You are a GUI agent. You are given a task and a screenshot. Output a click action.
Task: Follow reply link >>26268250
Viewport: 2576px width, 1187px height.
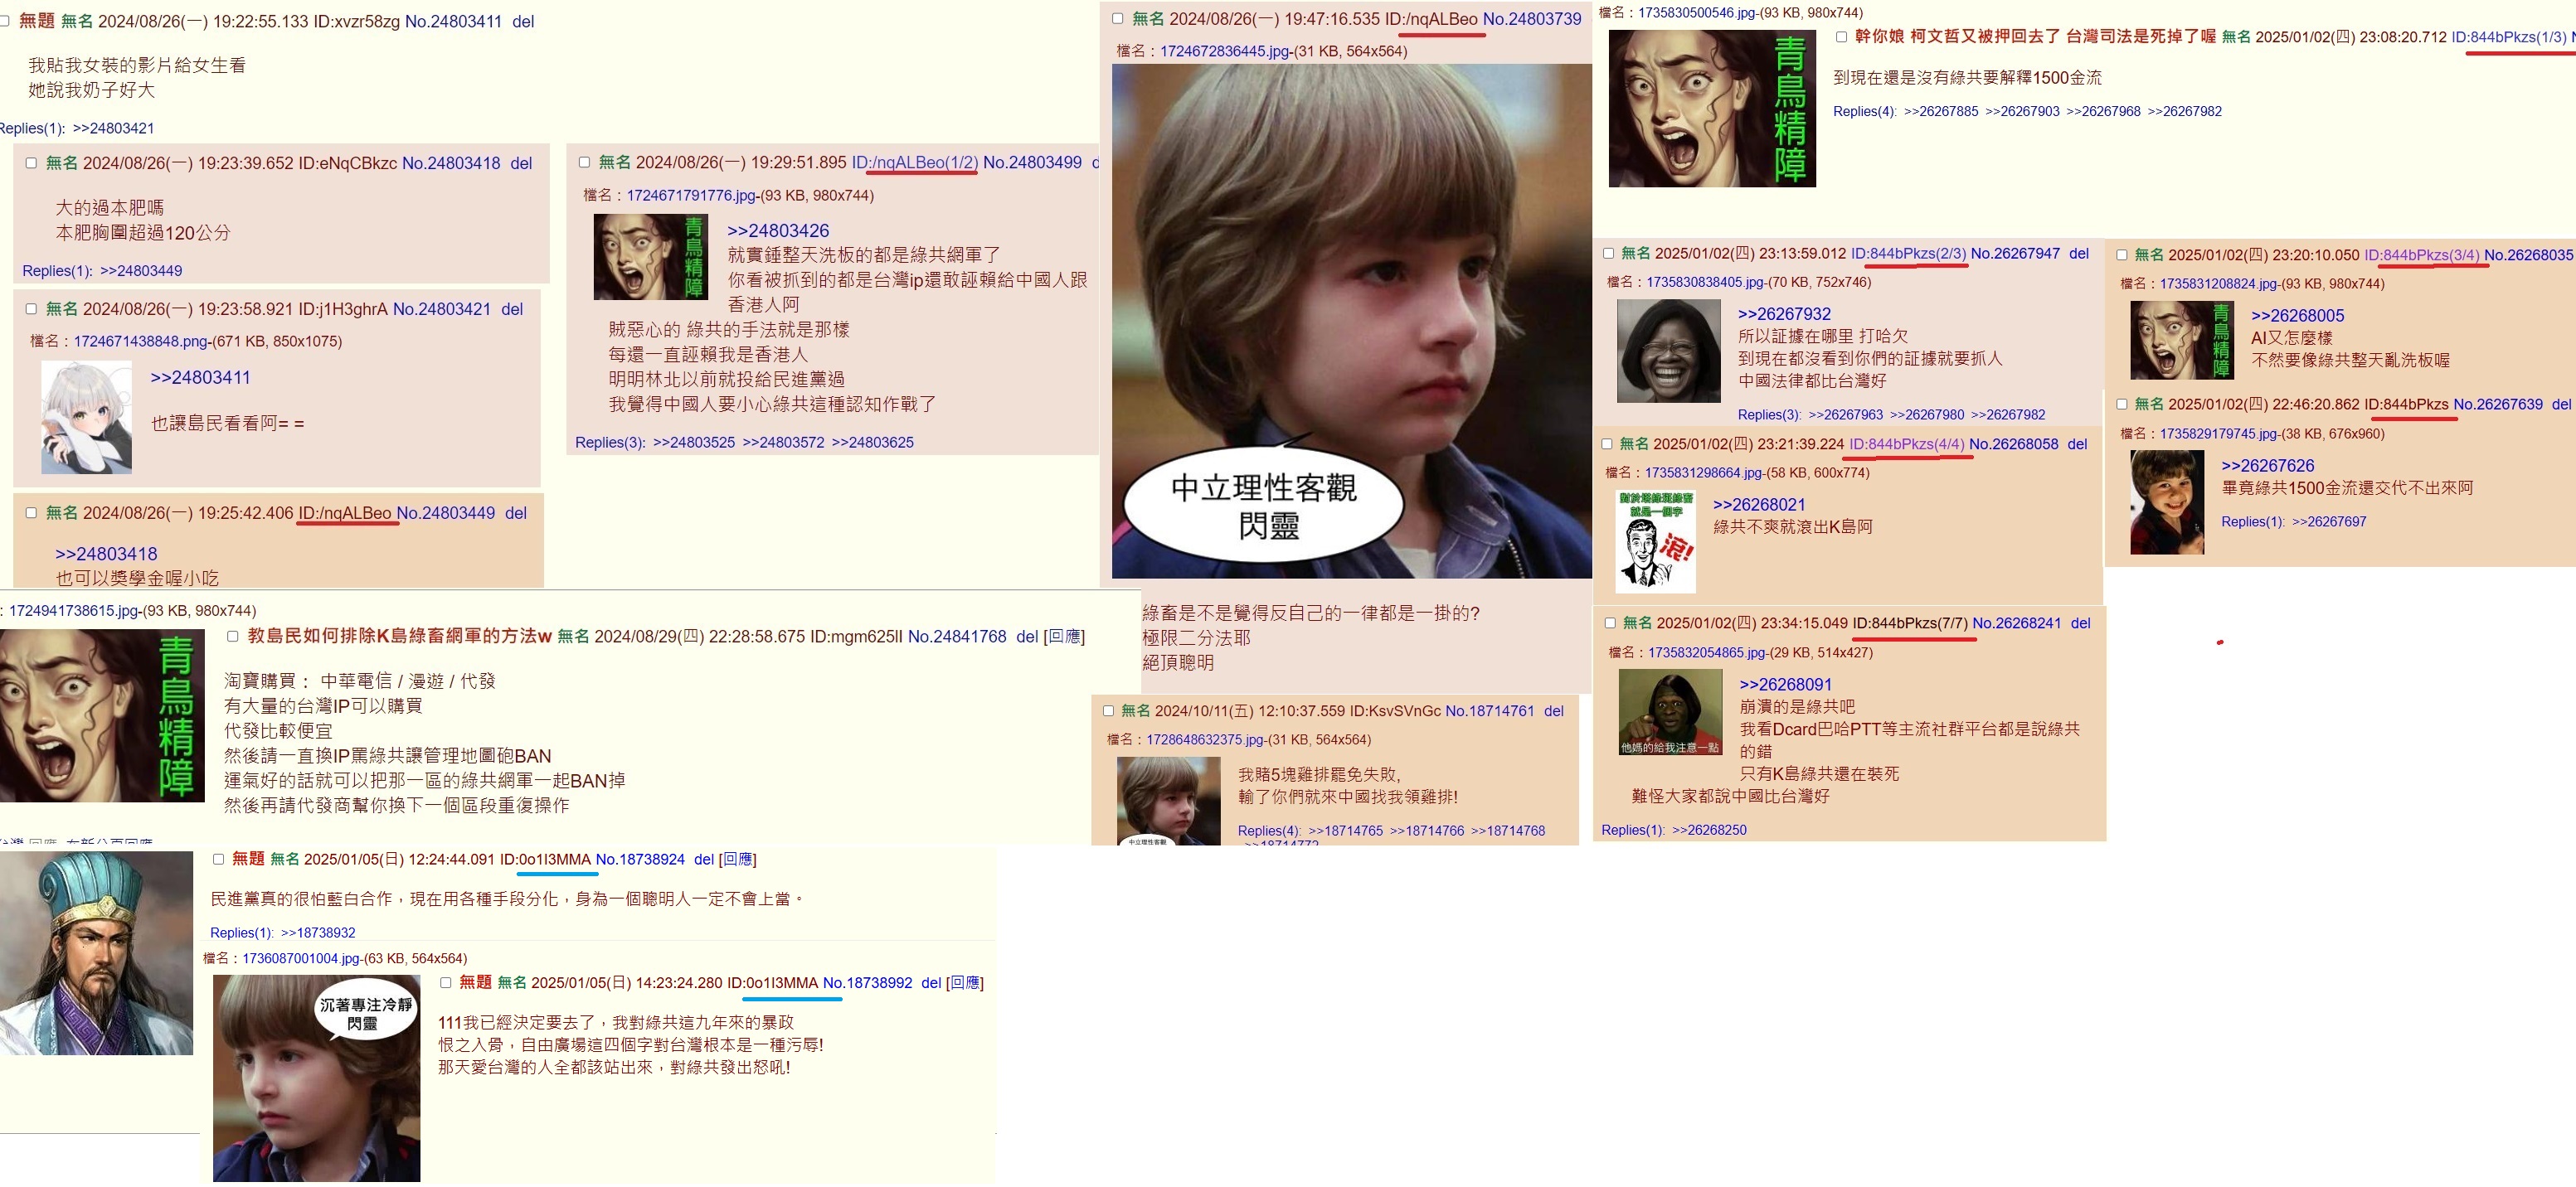(x=1709, y=831)
